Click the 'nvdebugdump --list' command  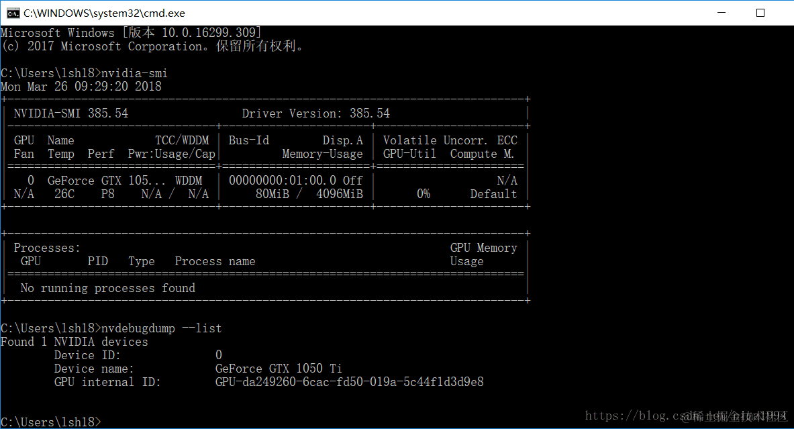click(162, 329)
